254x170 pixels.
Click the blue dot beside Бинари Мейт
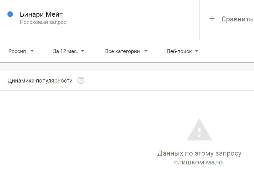[x=10, y=14]
